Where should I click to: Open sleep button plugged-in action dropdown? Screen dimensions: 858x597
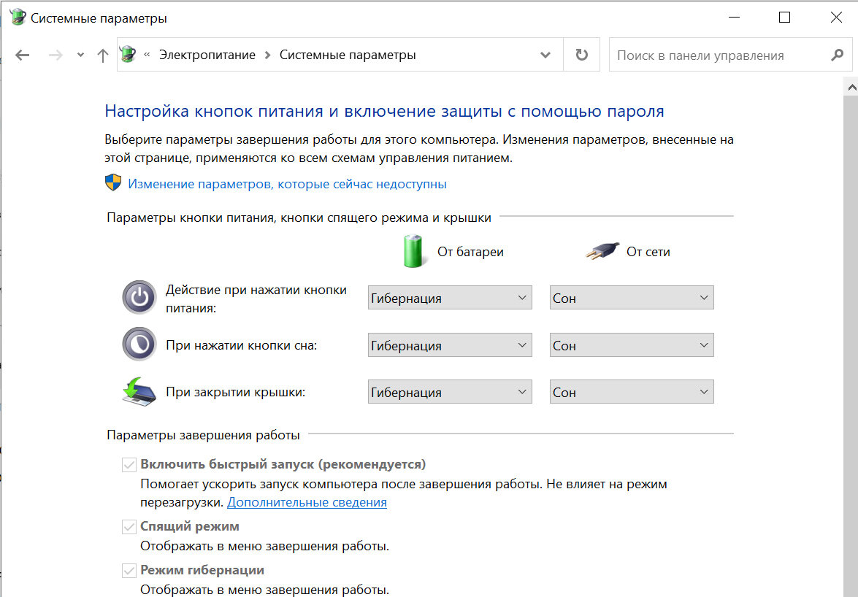coord(632,345)
